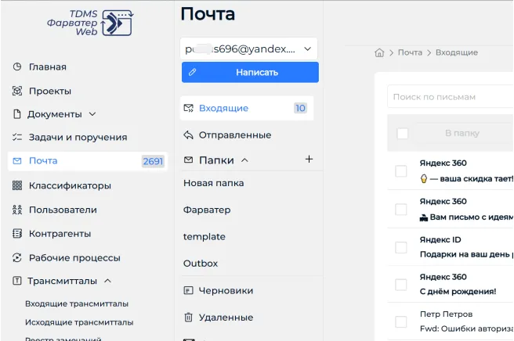Open the Удаленные folder
This screenshot has height=341, width=514.
(x=226, y=318)
